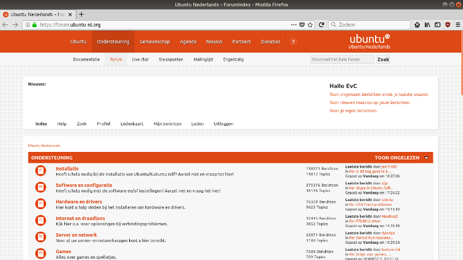Image resolution: width=463 pixels, height=260 pixels.
Task: Click the browser back arrow
Action: 5,25
